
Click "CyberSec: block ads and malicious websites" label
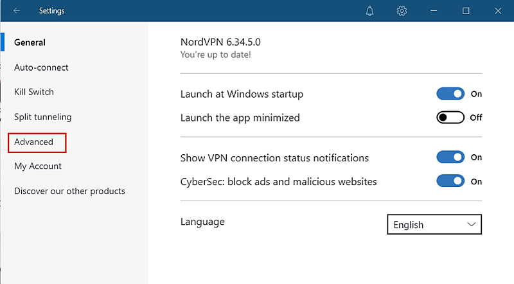click(x=279, y=182)
